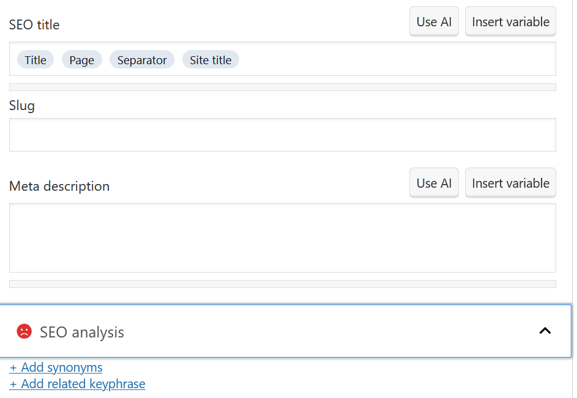Select the Title variable tag
The image size is (577, 398).
35,60
